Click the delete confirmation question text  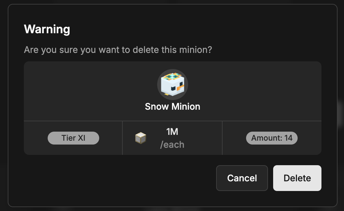118,50
